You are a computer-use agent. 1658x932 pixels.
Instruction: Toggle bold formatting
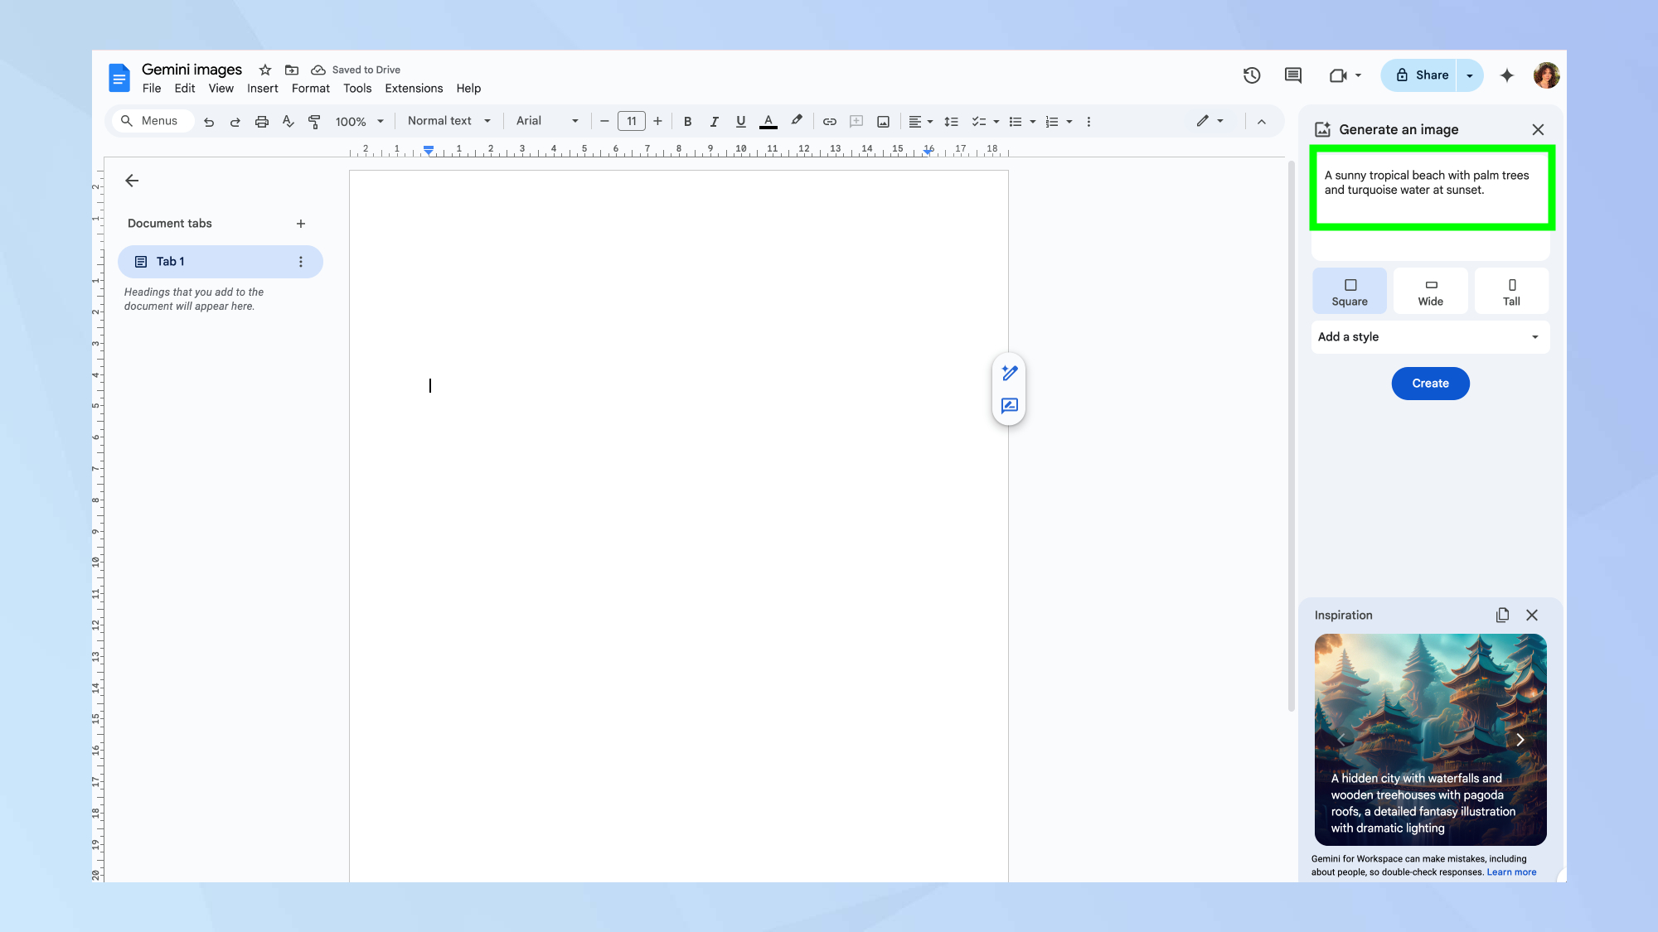click(687, 122)
